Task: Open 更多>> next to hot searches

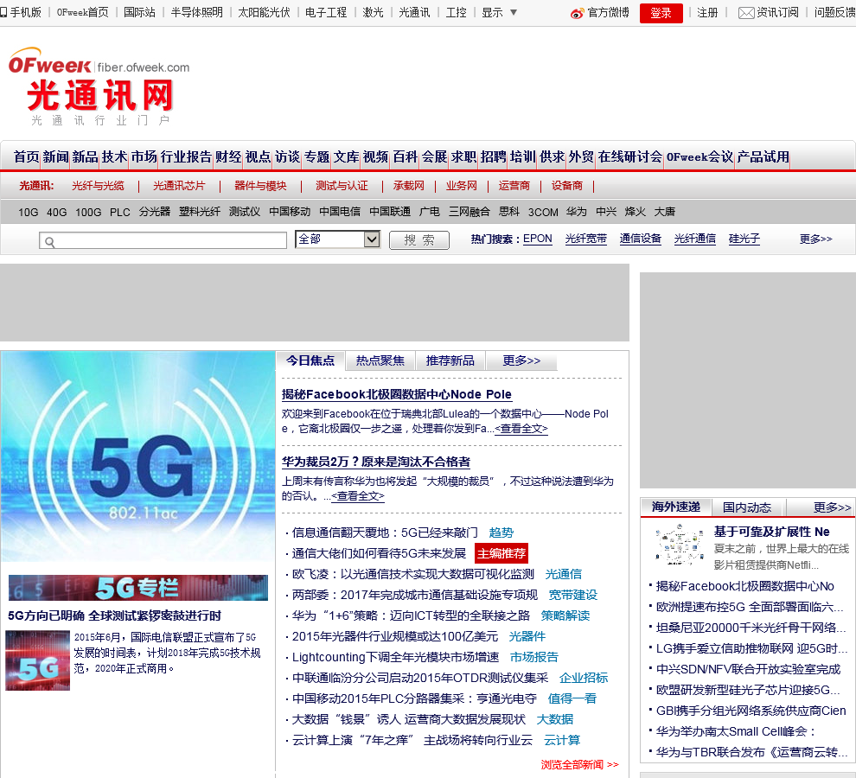Action: (x=815, y=239)
